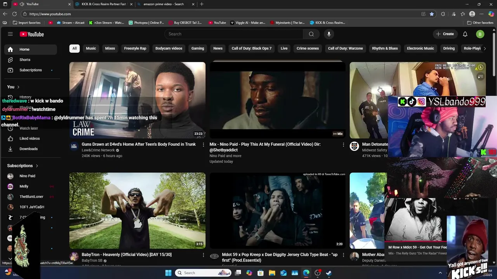This screenshot has height=279, width=497.
Task: Expand the Subscriptions section chevron
Action: [x=37, y=166]
